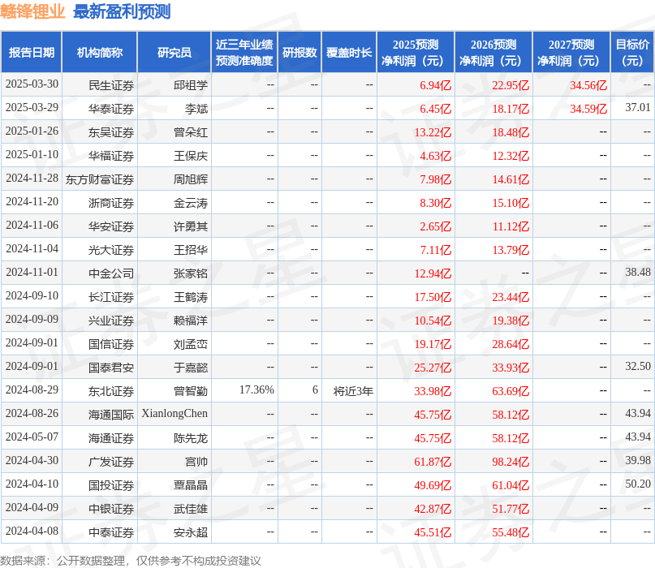Click the 研报数 column header

(299, 52)
